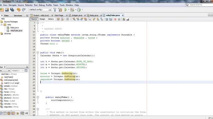Viewport: 213px width, 119px height.
Task: Switch to the Integer.java tab
Action: (x=77, y=16)
